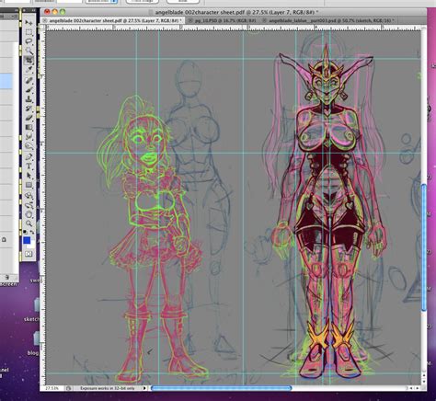
Task: Toggle Quick Mask mode
Action: click(29, 254)
